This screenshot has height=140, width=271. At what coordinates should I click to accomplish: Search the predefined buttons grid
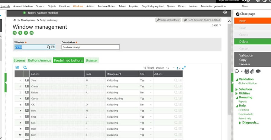coord(25,68)
